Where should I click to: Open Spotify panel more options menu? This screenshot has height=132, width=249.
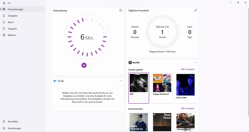(x=196, y=63)
